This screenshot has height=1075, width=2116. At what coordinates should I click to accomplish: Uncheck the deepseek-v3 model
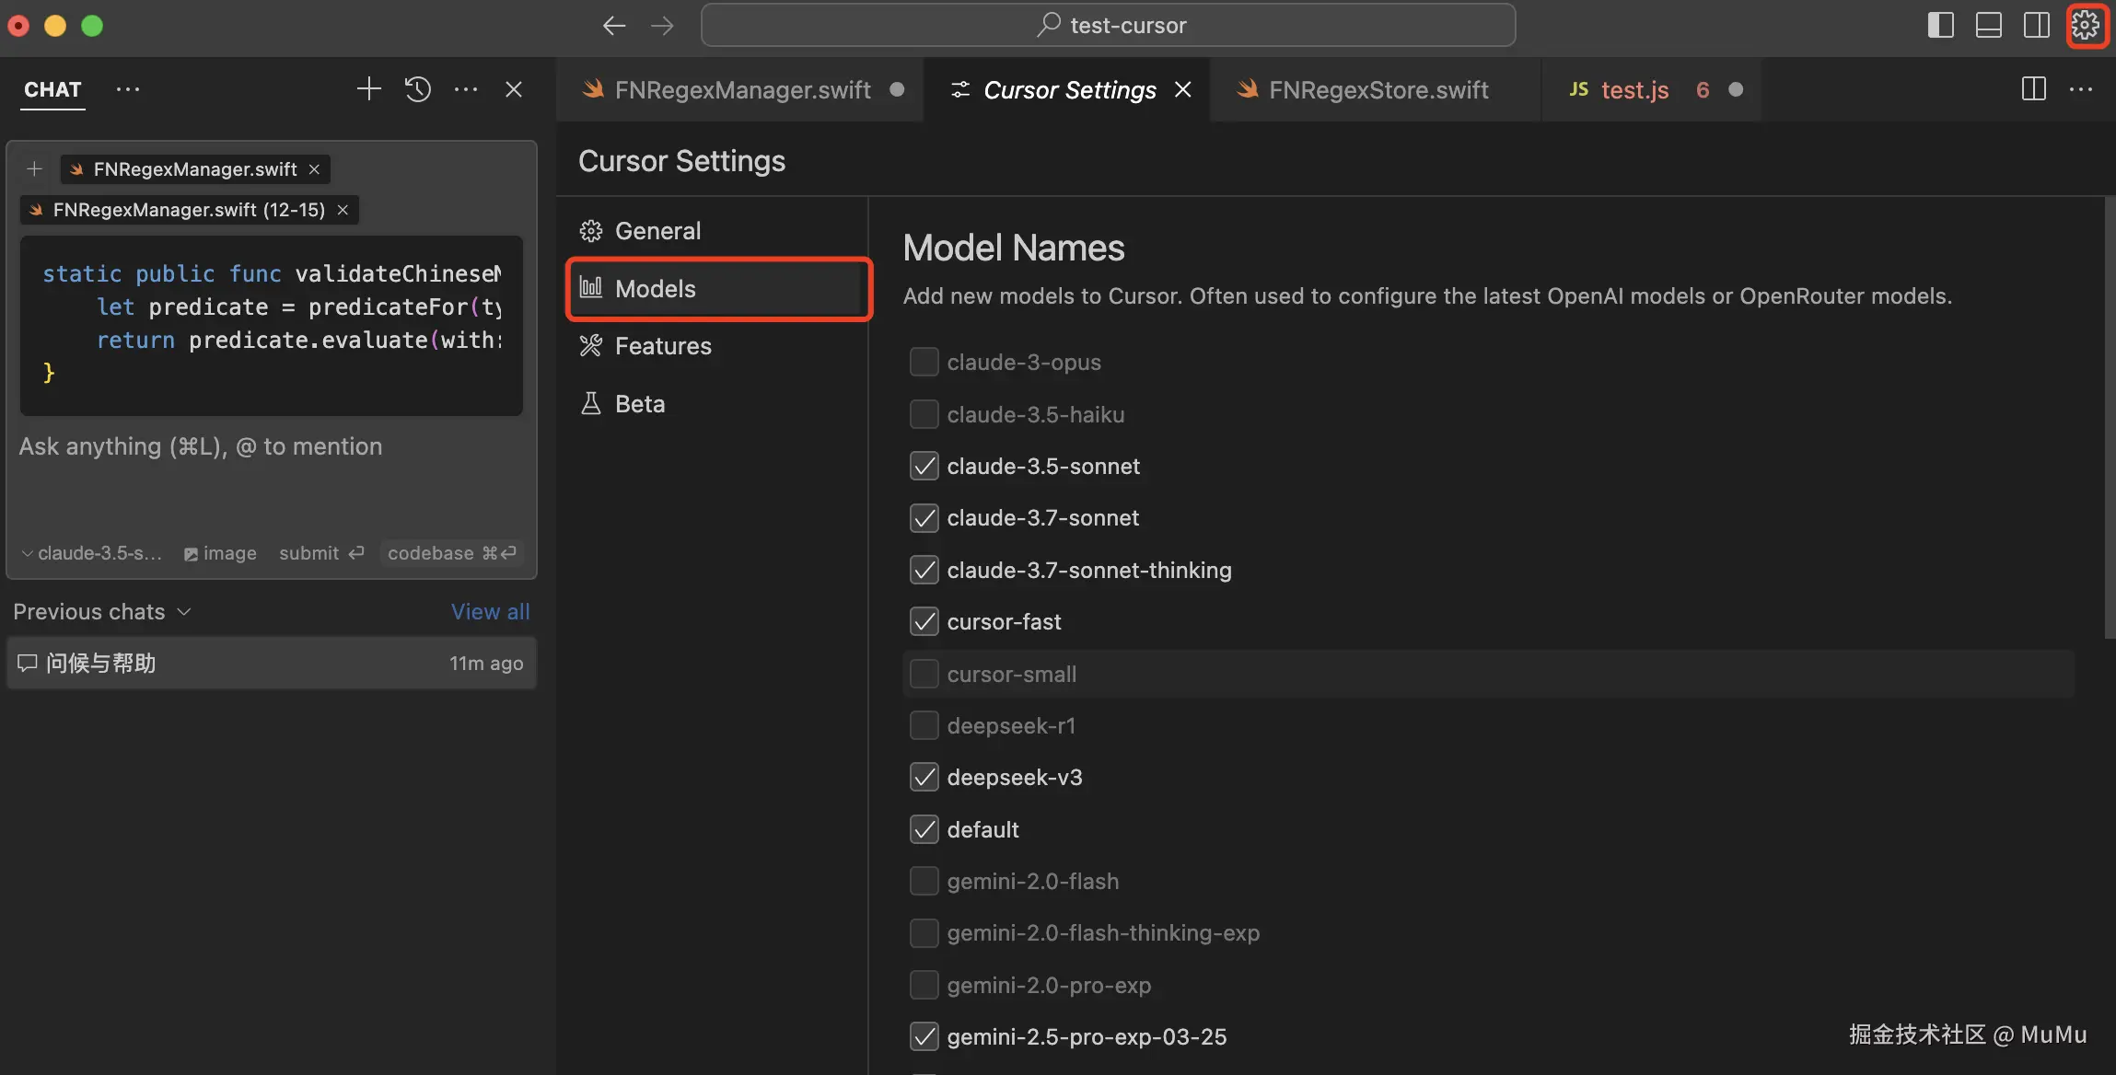coord(924,778)
